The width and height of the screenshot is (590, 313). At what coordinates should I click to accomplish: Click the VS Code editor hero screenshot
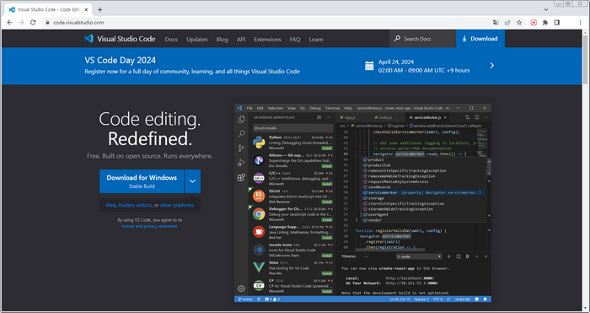pos(362,203)
